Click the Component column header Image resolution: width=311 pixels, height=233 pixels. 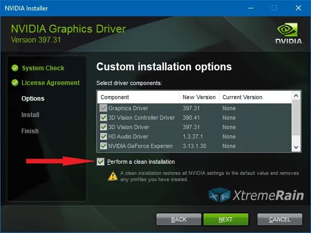[138, 97]
